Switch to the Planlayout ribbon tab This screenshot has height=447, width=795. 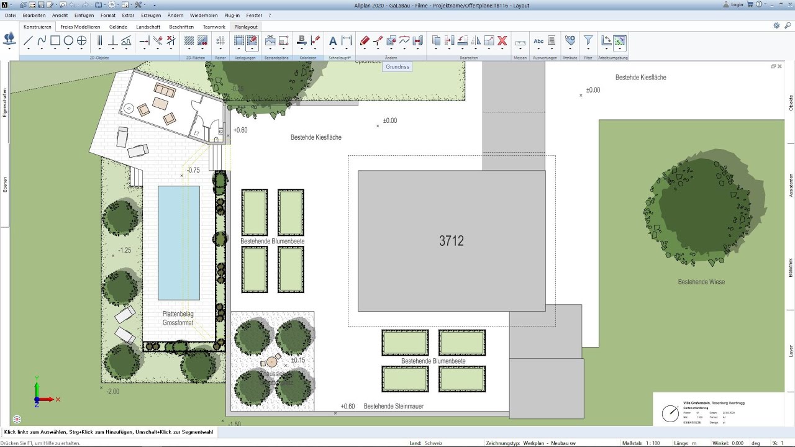tap(245, 27)
